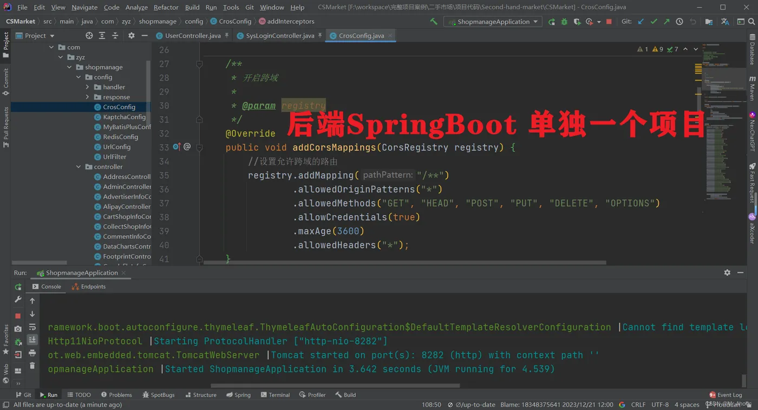
Task: Collapse the config folder
Action: click(x=79, y=77)
